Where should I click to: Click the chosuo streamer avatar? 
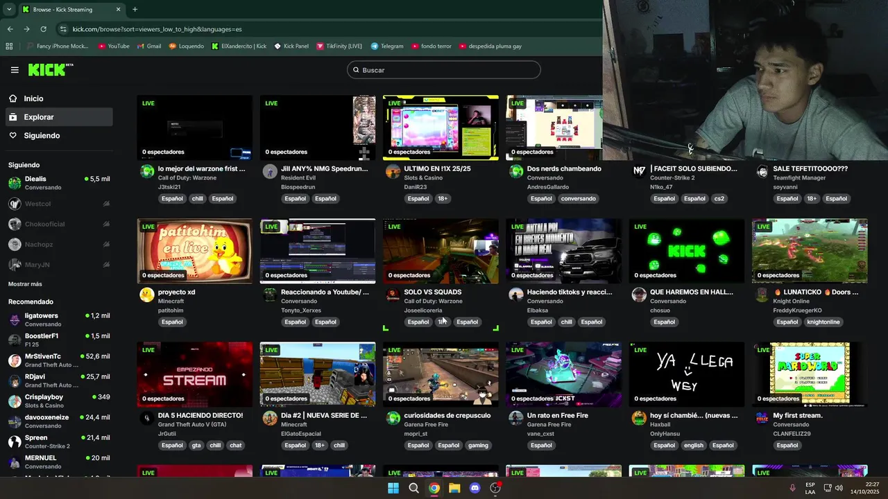(639, 295)
